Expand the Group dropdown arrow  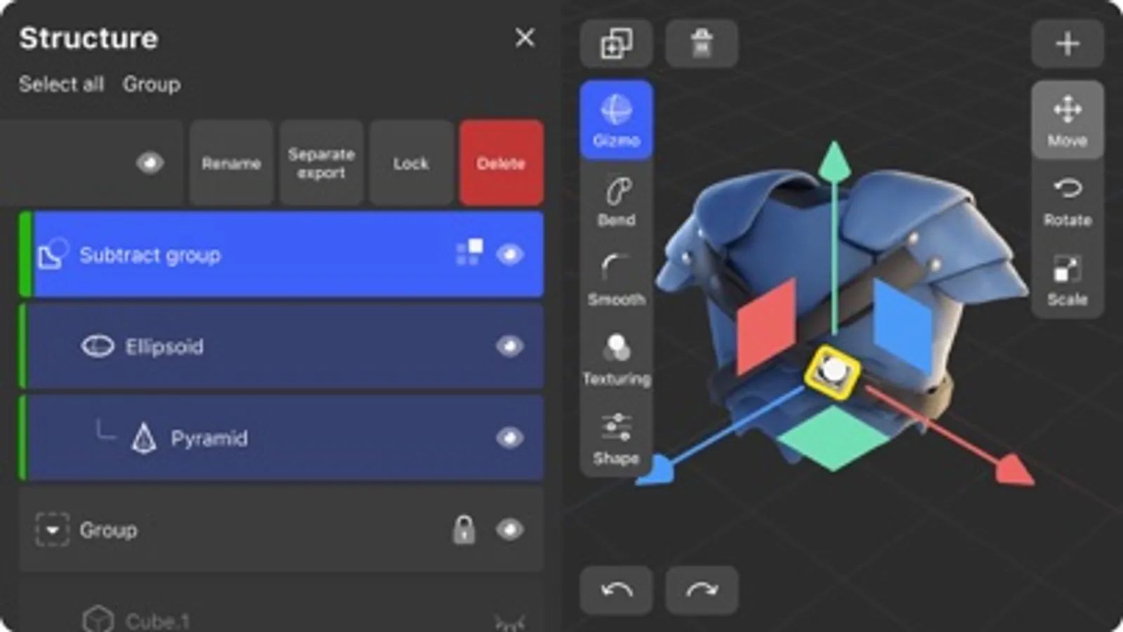point(52,529)
